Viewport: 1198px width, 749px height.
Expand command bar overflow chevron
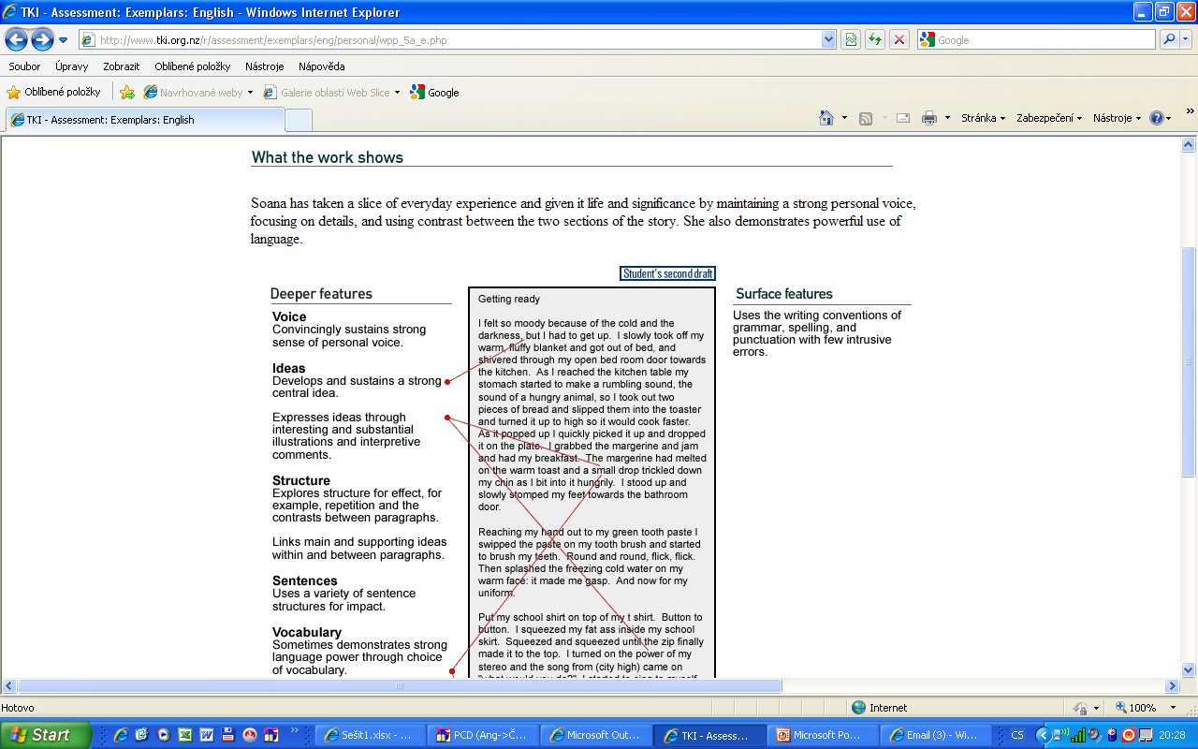(1191, 111)
